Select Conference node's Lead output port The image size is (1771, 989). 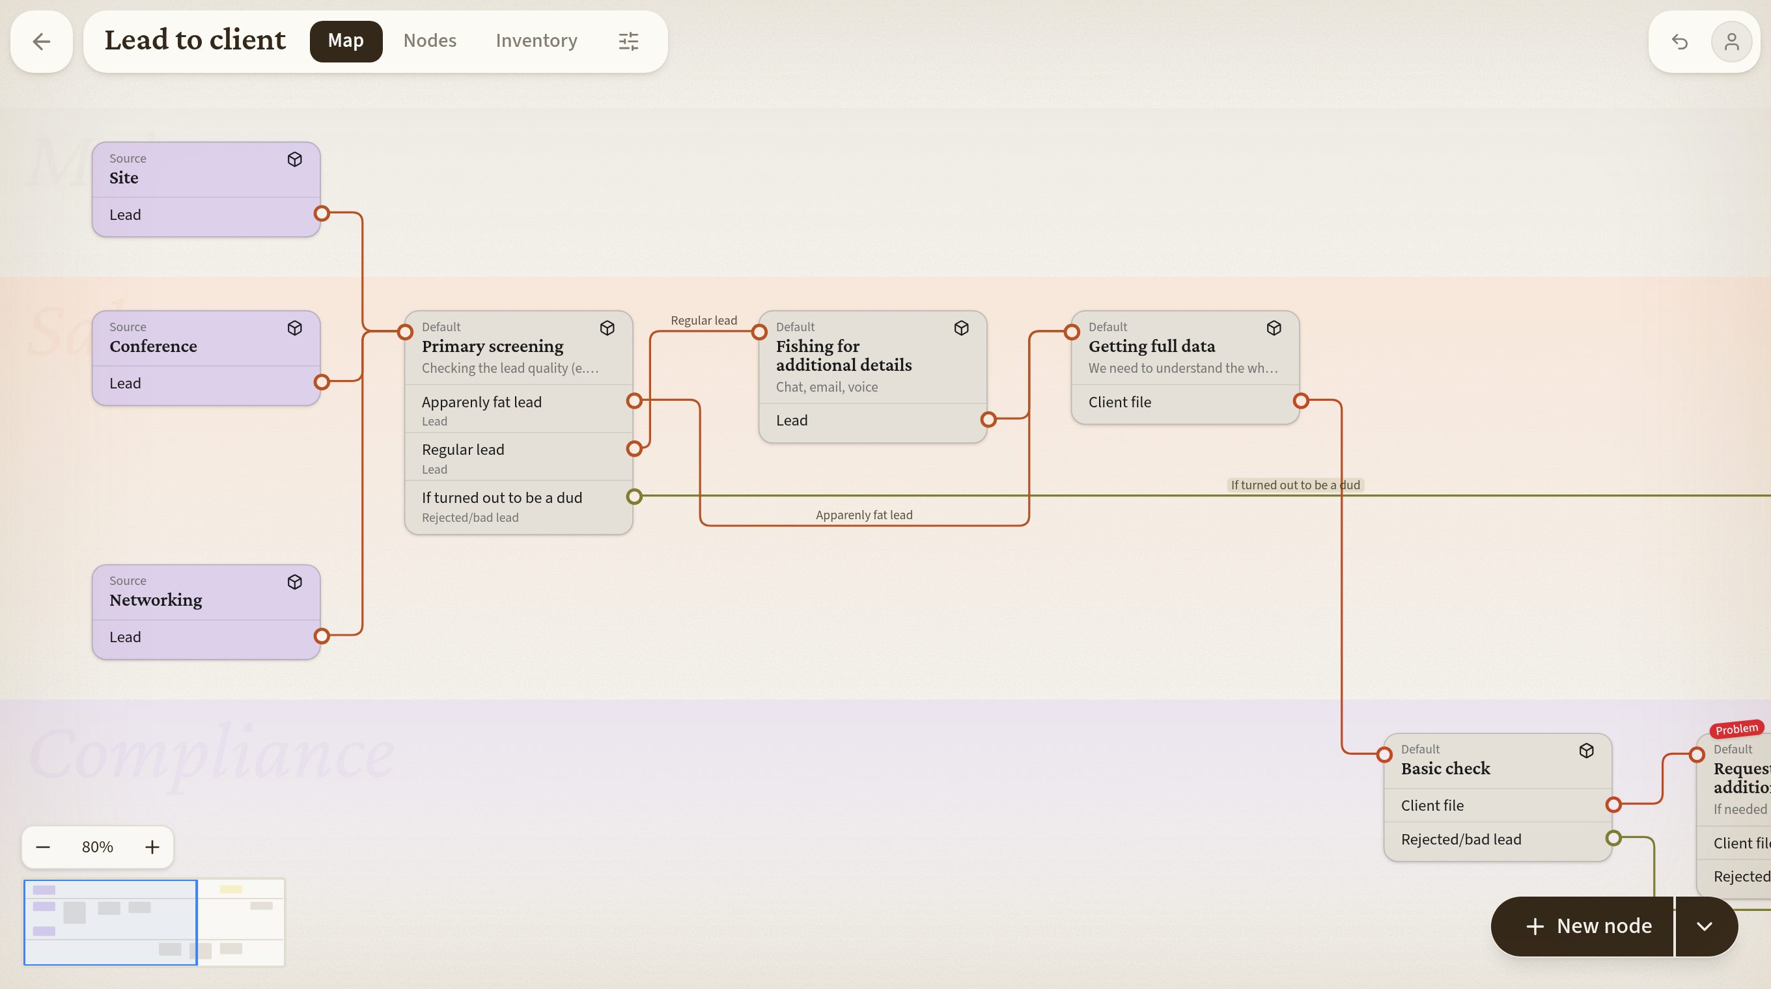pos(322,383)
